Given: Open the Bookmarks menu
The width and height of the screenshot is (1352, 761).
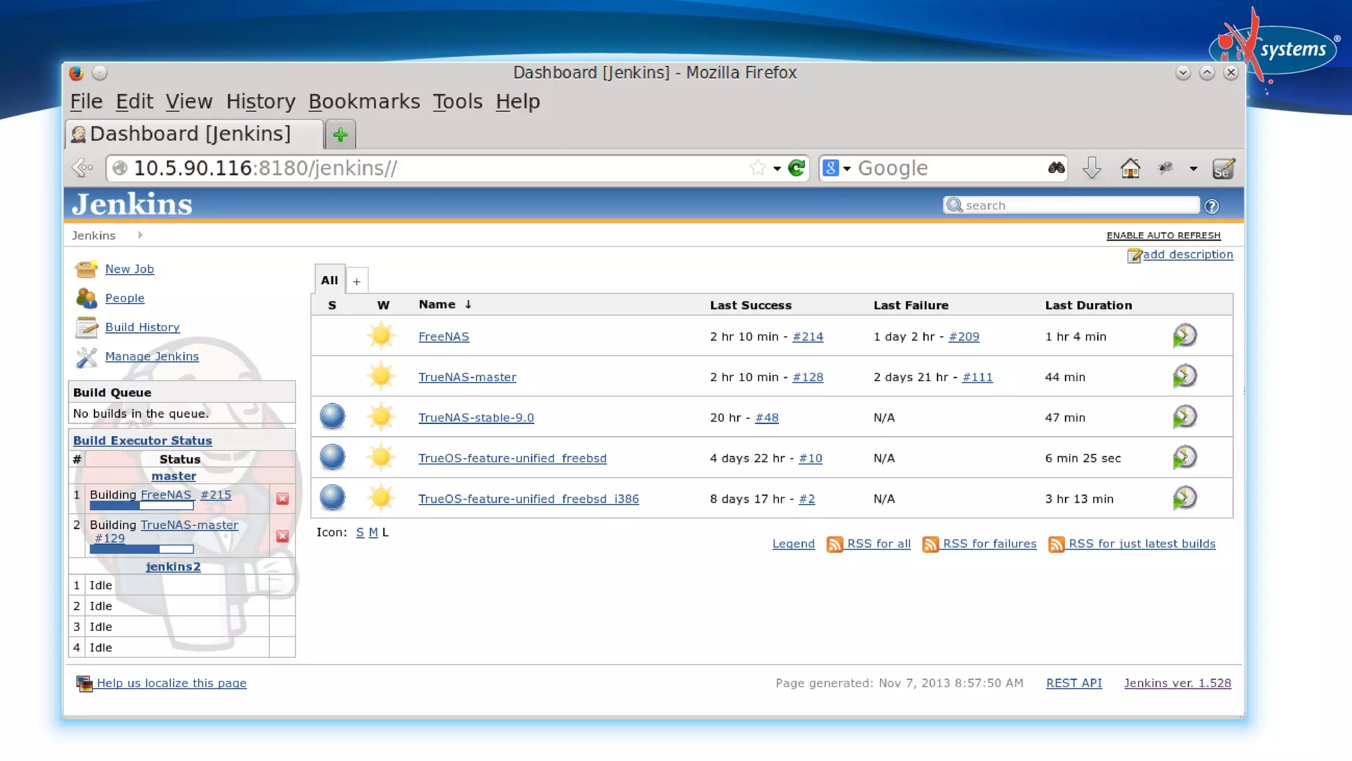Looking at the screenshot, I should [364, 102].
